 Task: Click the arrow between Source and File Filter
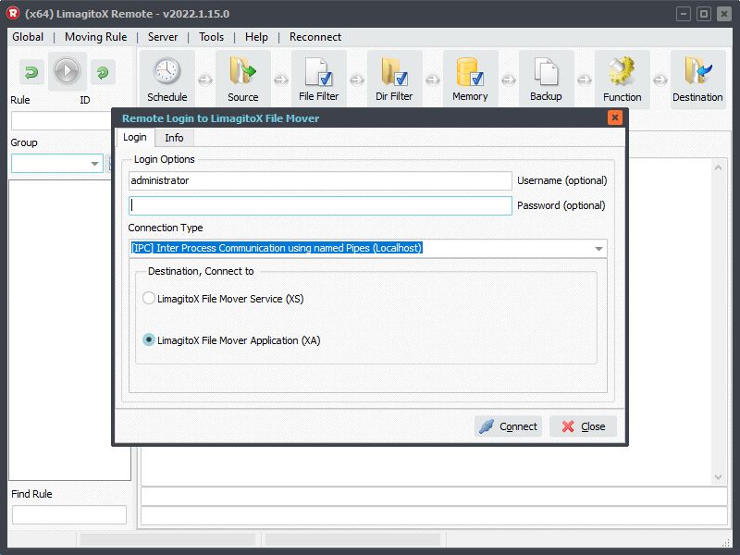(281, 80)
